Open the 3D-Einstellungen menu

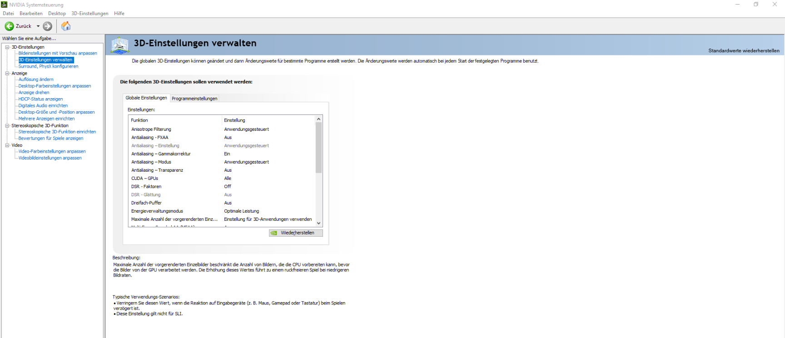pos(90,14)
